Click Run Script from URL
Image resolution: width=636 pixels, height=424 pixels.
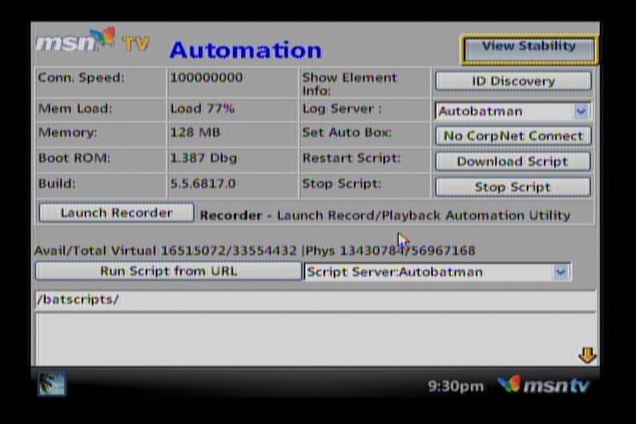pyautogui.click(x=168, y=271)
